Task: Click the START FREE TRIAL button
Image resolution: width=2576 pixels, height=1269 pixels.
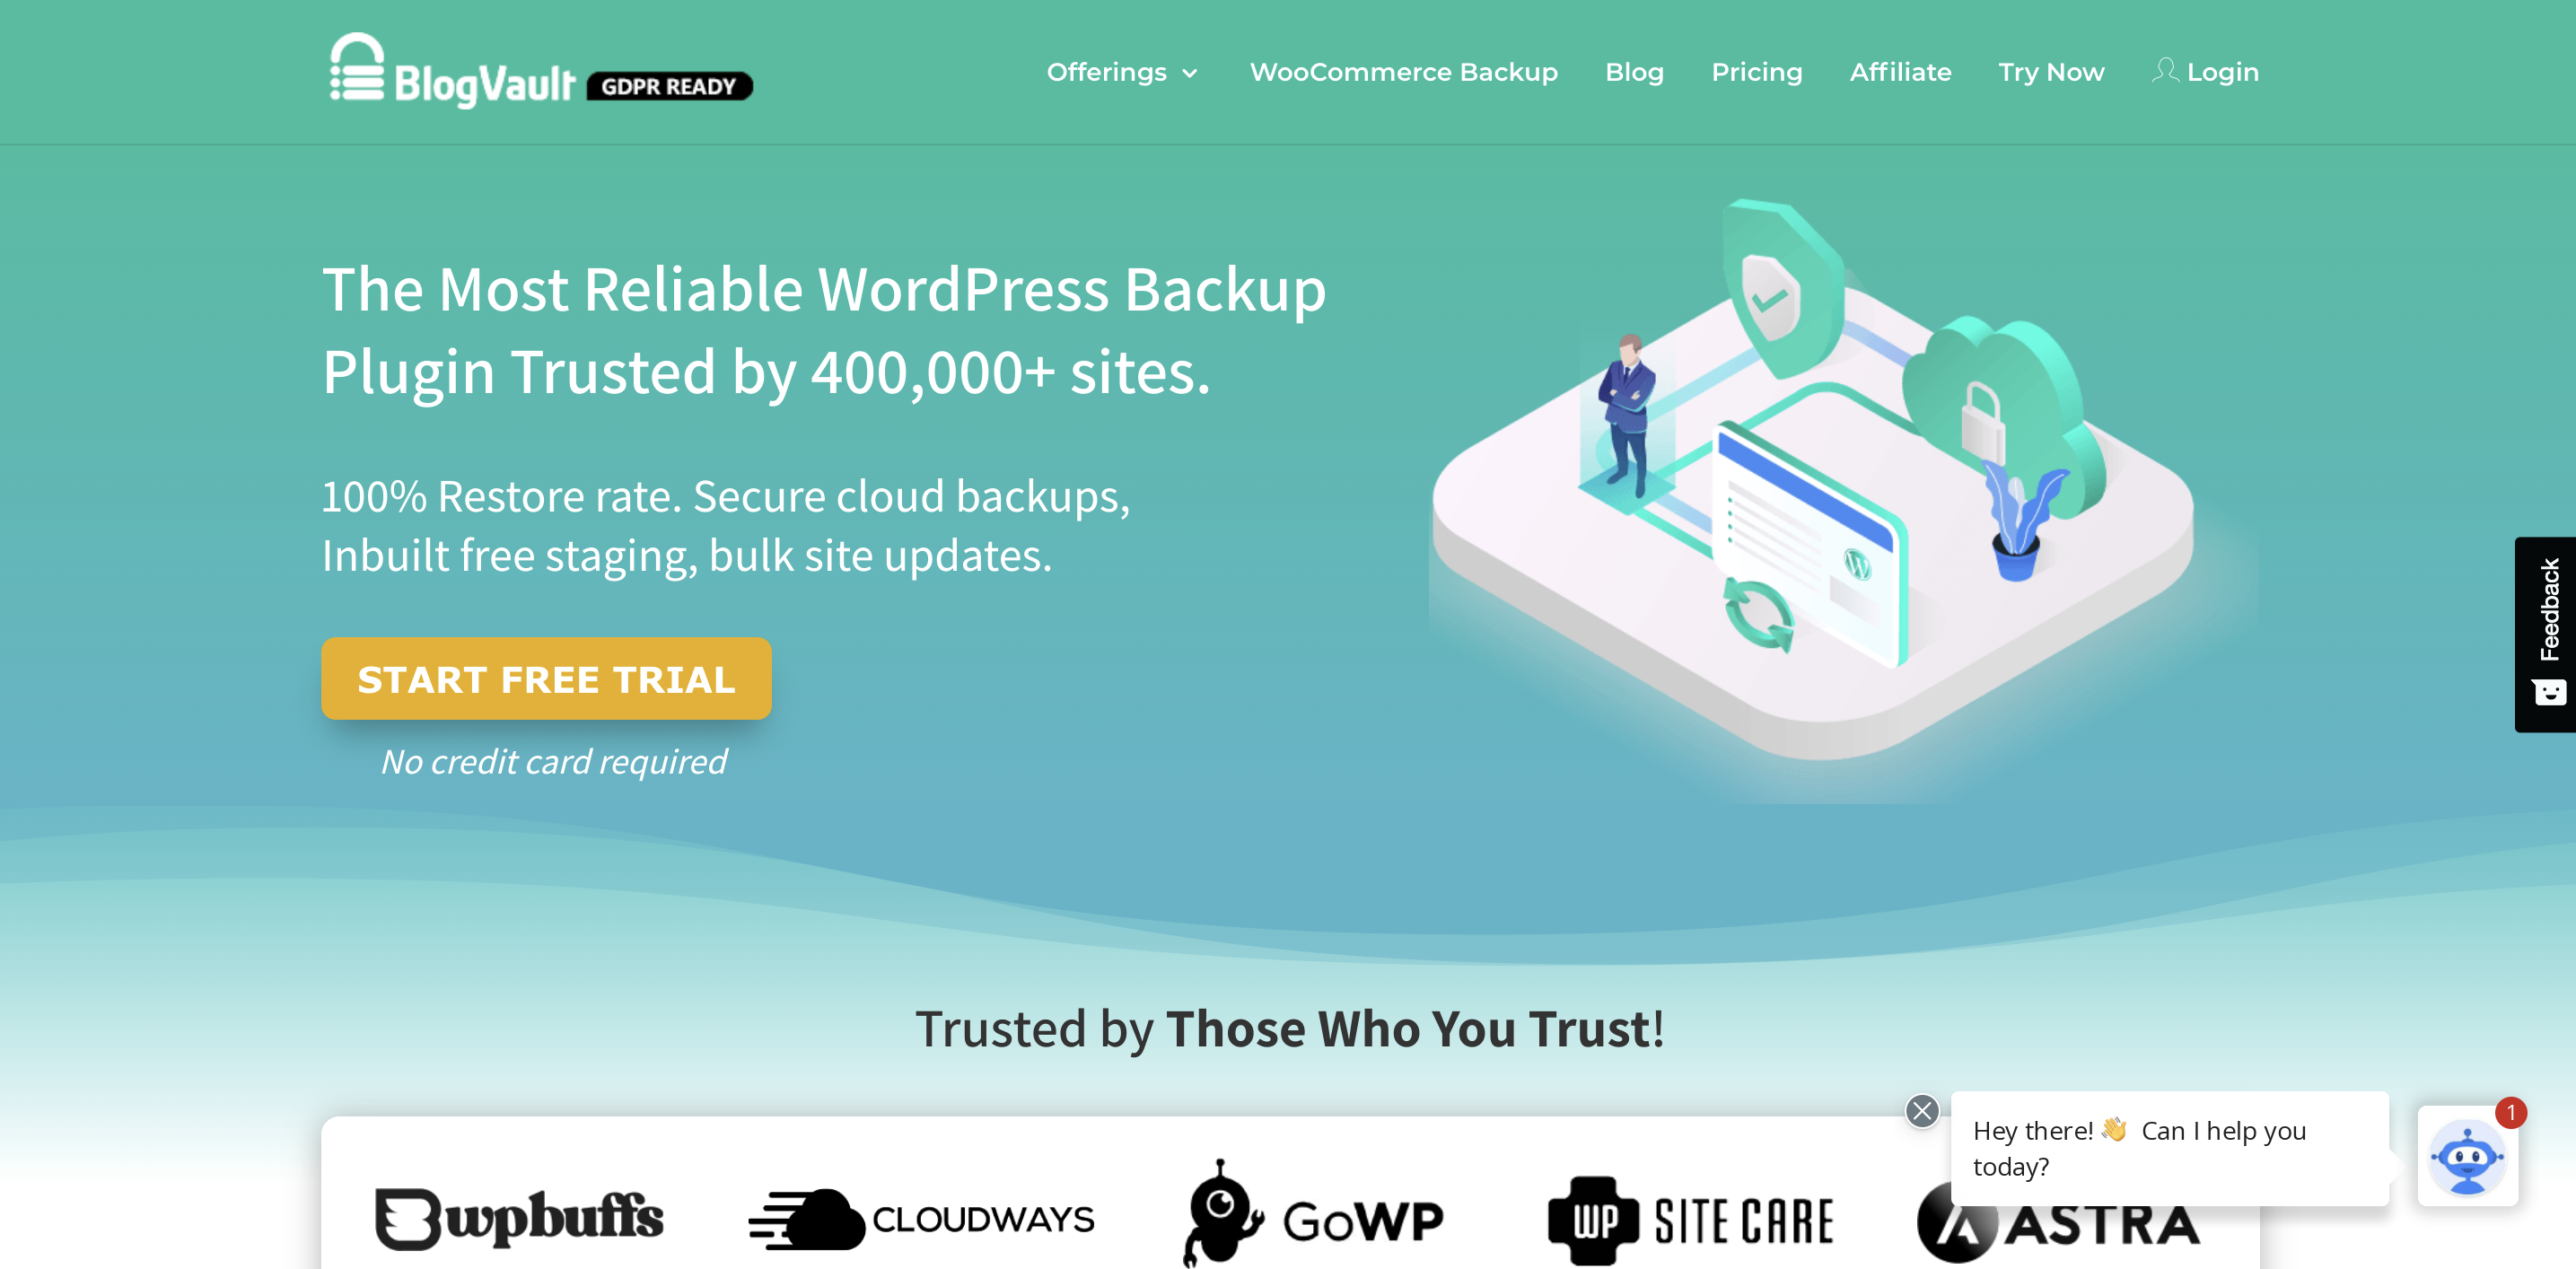Action: click(552, 678)
